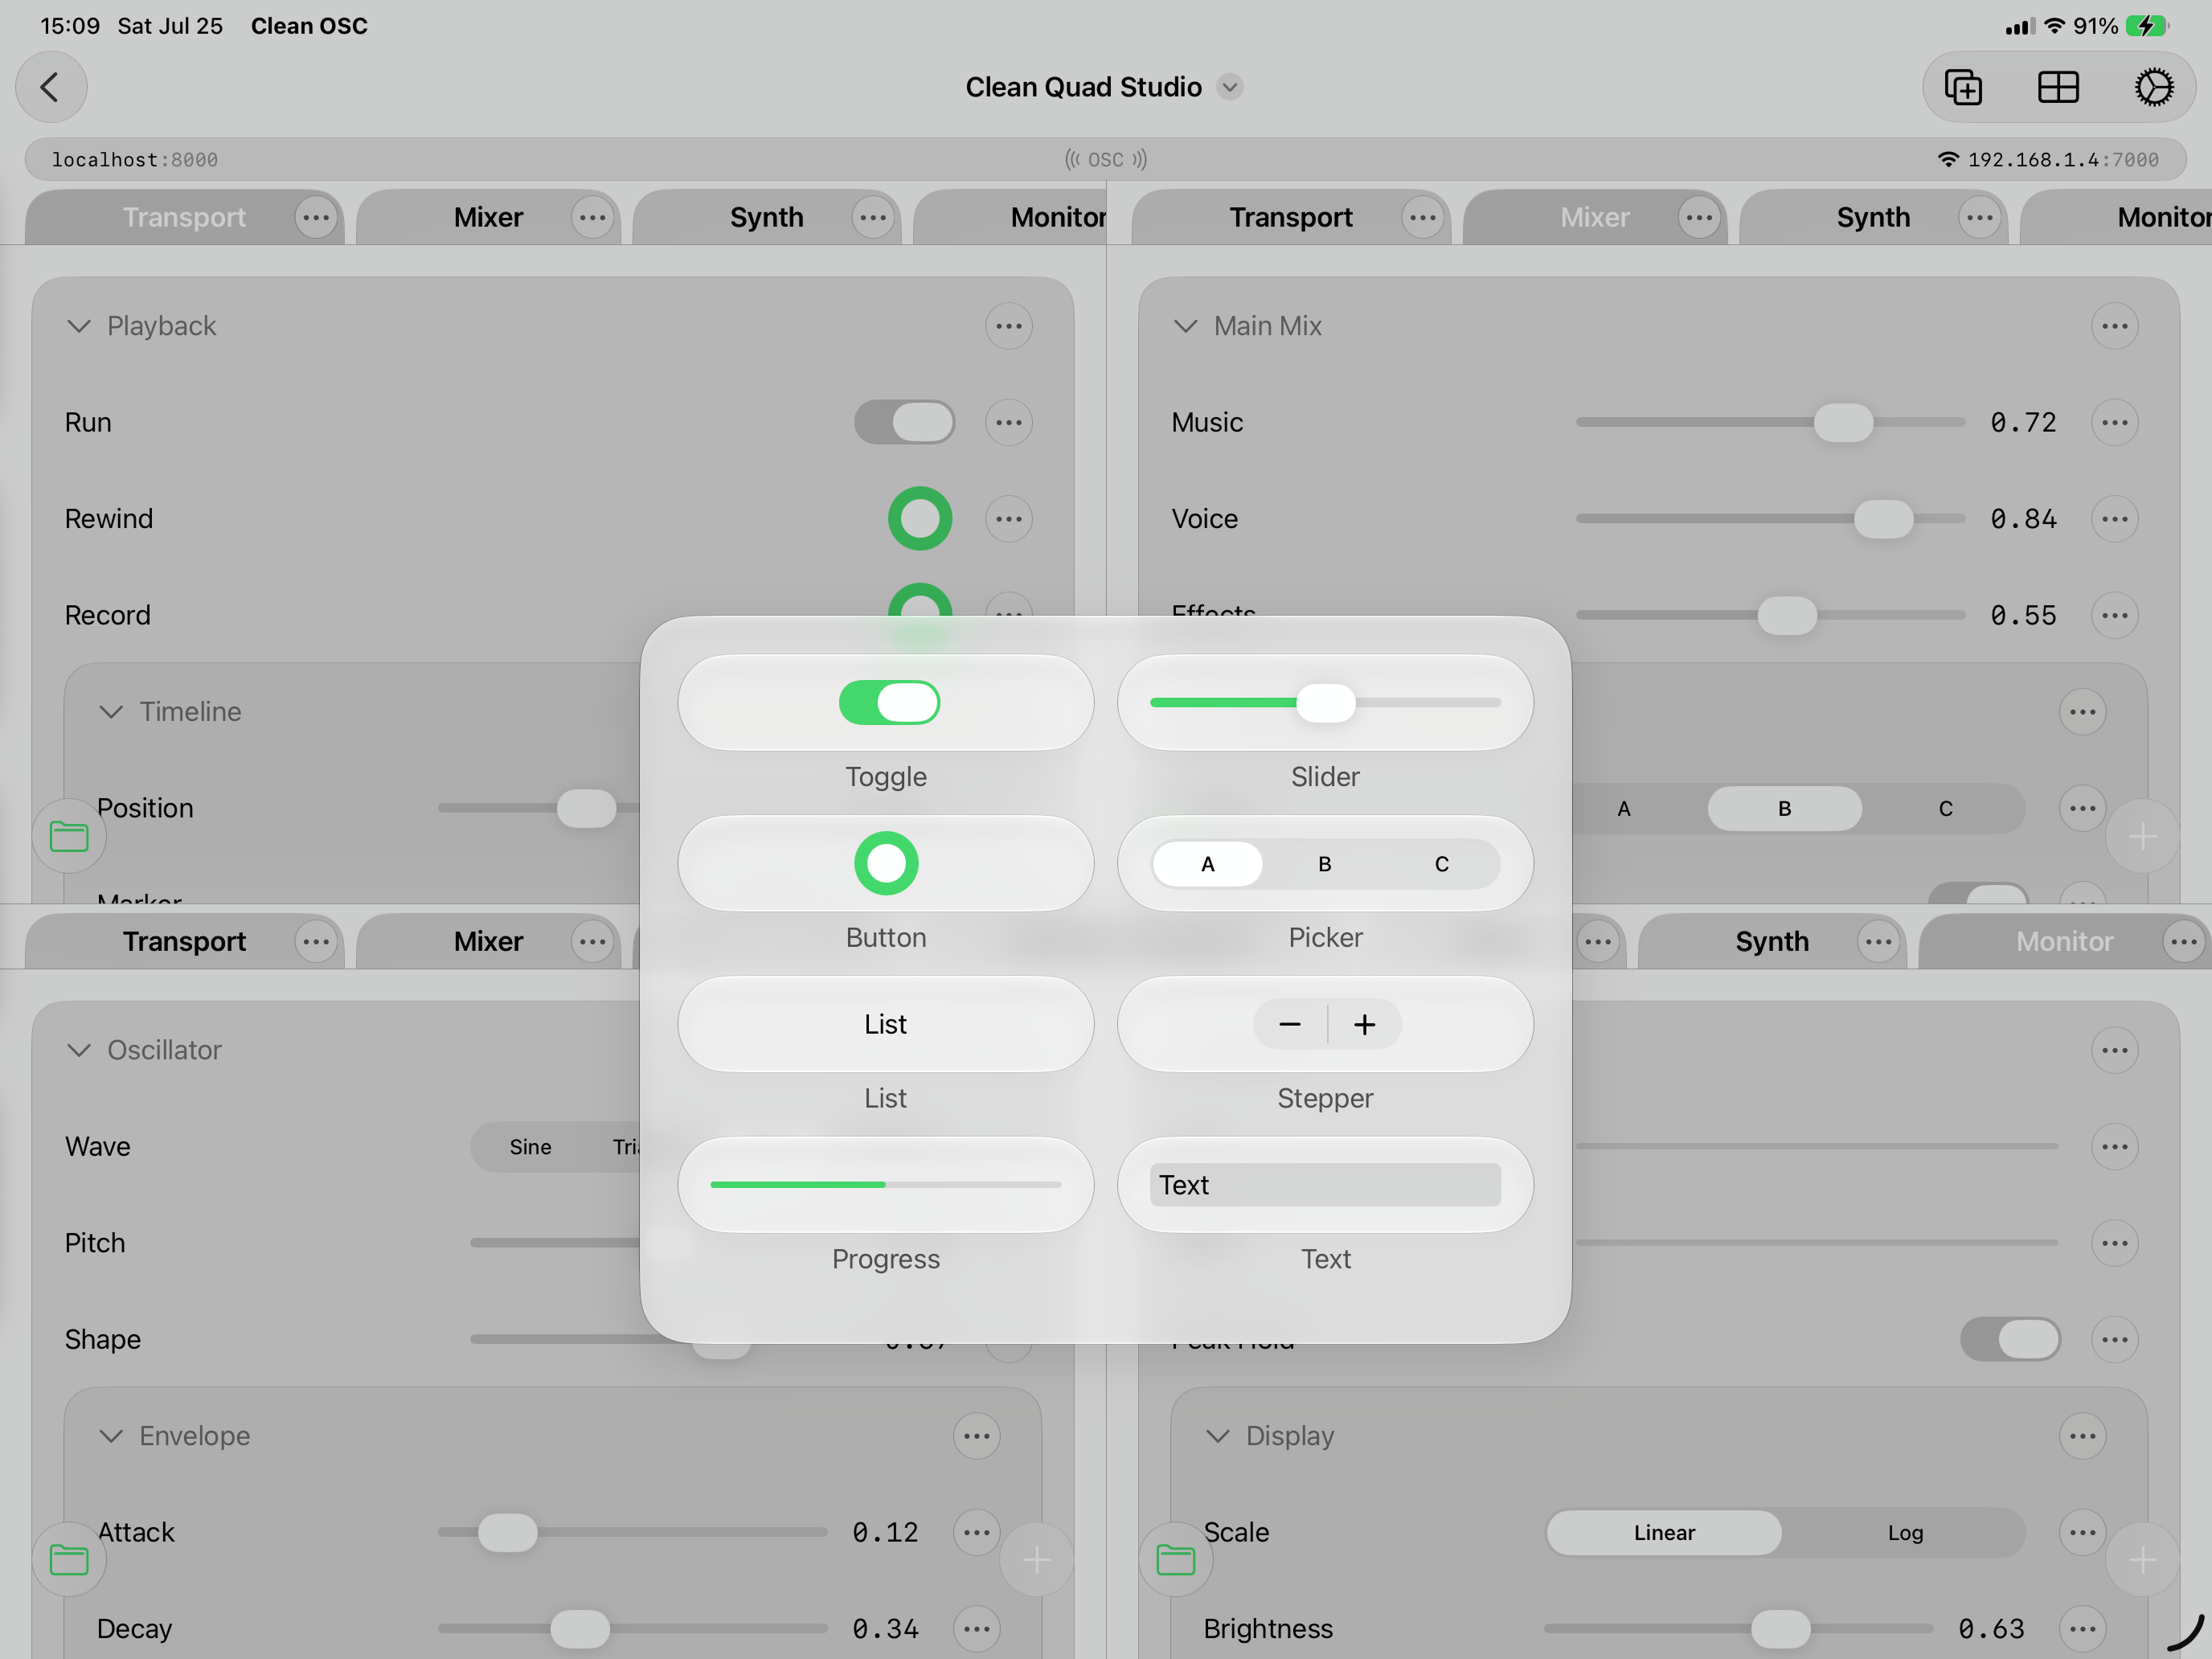
Task: Open more options for the Rewind row
Action: [1008, 518]
